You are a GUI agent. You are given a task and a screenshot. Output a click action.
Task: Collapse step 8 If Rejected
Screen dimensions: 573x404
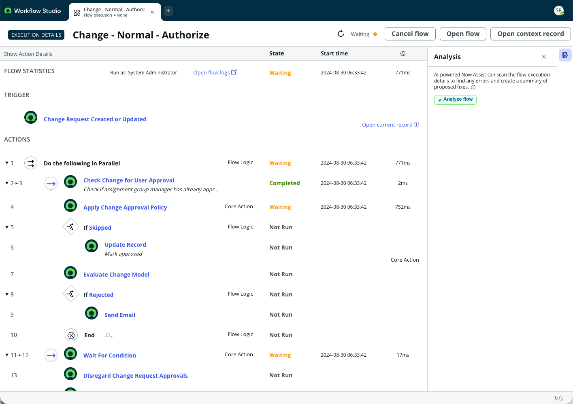click(x=7, y=294)
